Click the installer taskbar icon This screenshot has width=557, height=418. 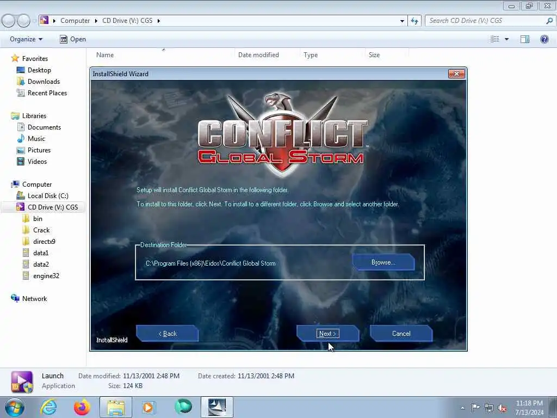(217, 407)
